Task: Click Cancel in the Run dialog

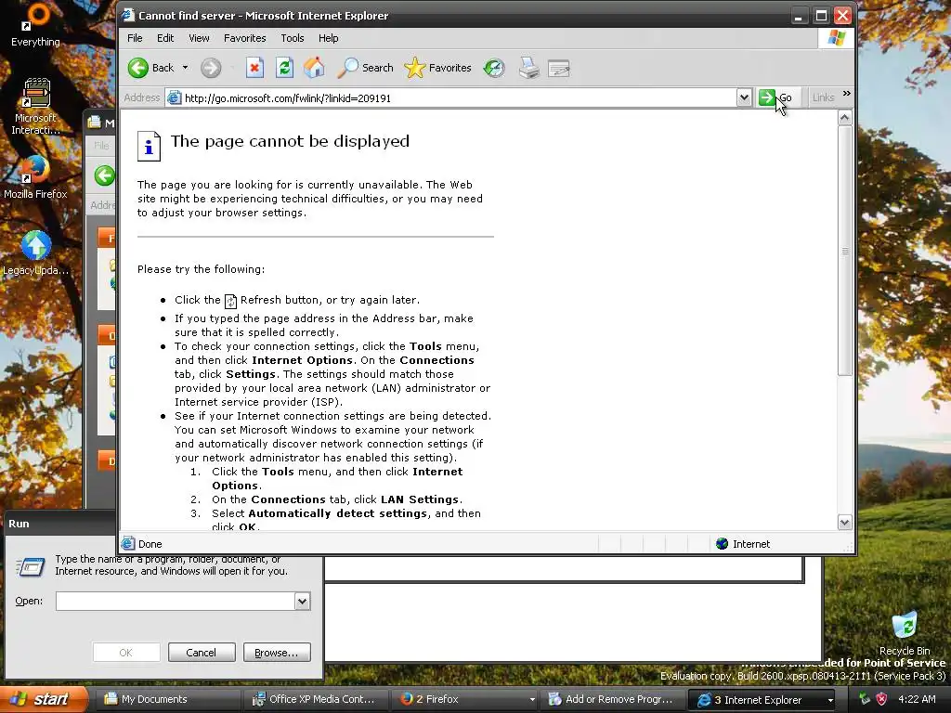Action: 202,653
